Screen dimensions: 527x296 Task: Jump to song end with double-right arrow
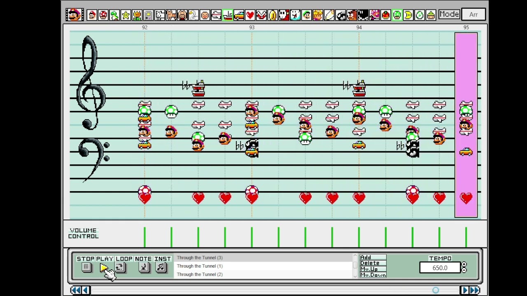point(475,290)
